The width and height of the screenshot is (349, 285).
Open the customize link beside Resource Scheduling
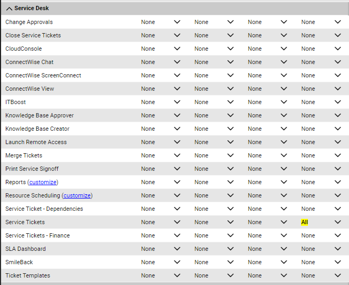pos(77,195)
